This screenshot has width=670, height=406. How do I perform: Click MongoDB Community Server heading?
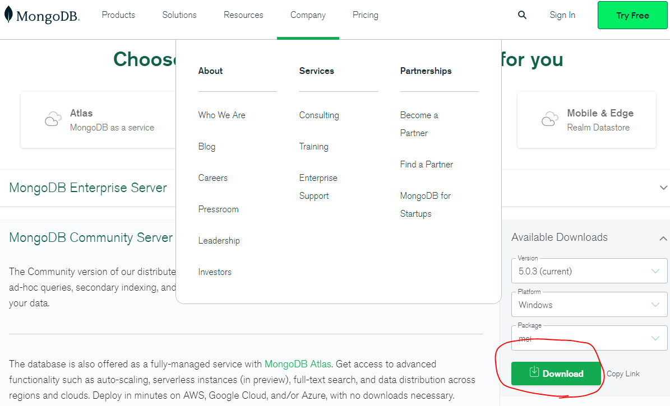[x=91, y=237]
